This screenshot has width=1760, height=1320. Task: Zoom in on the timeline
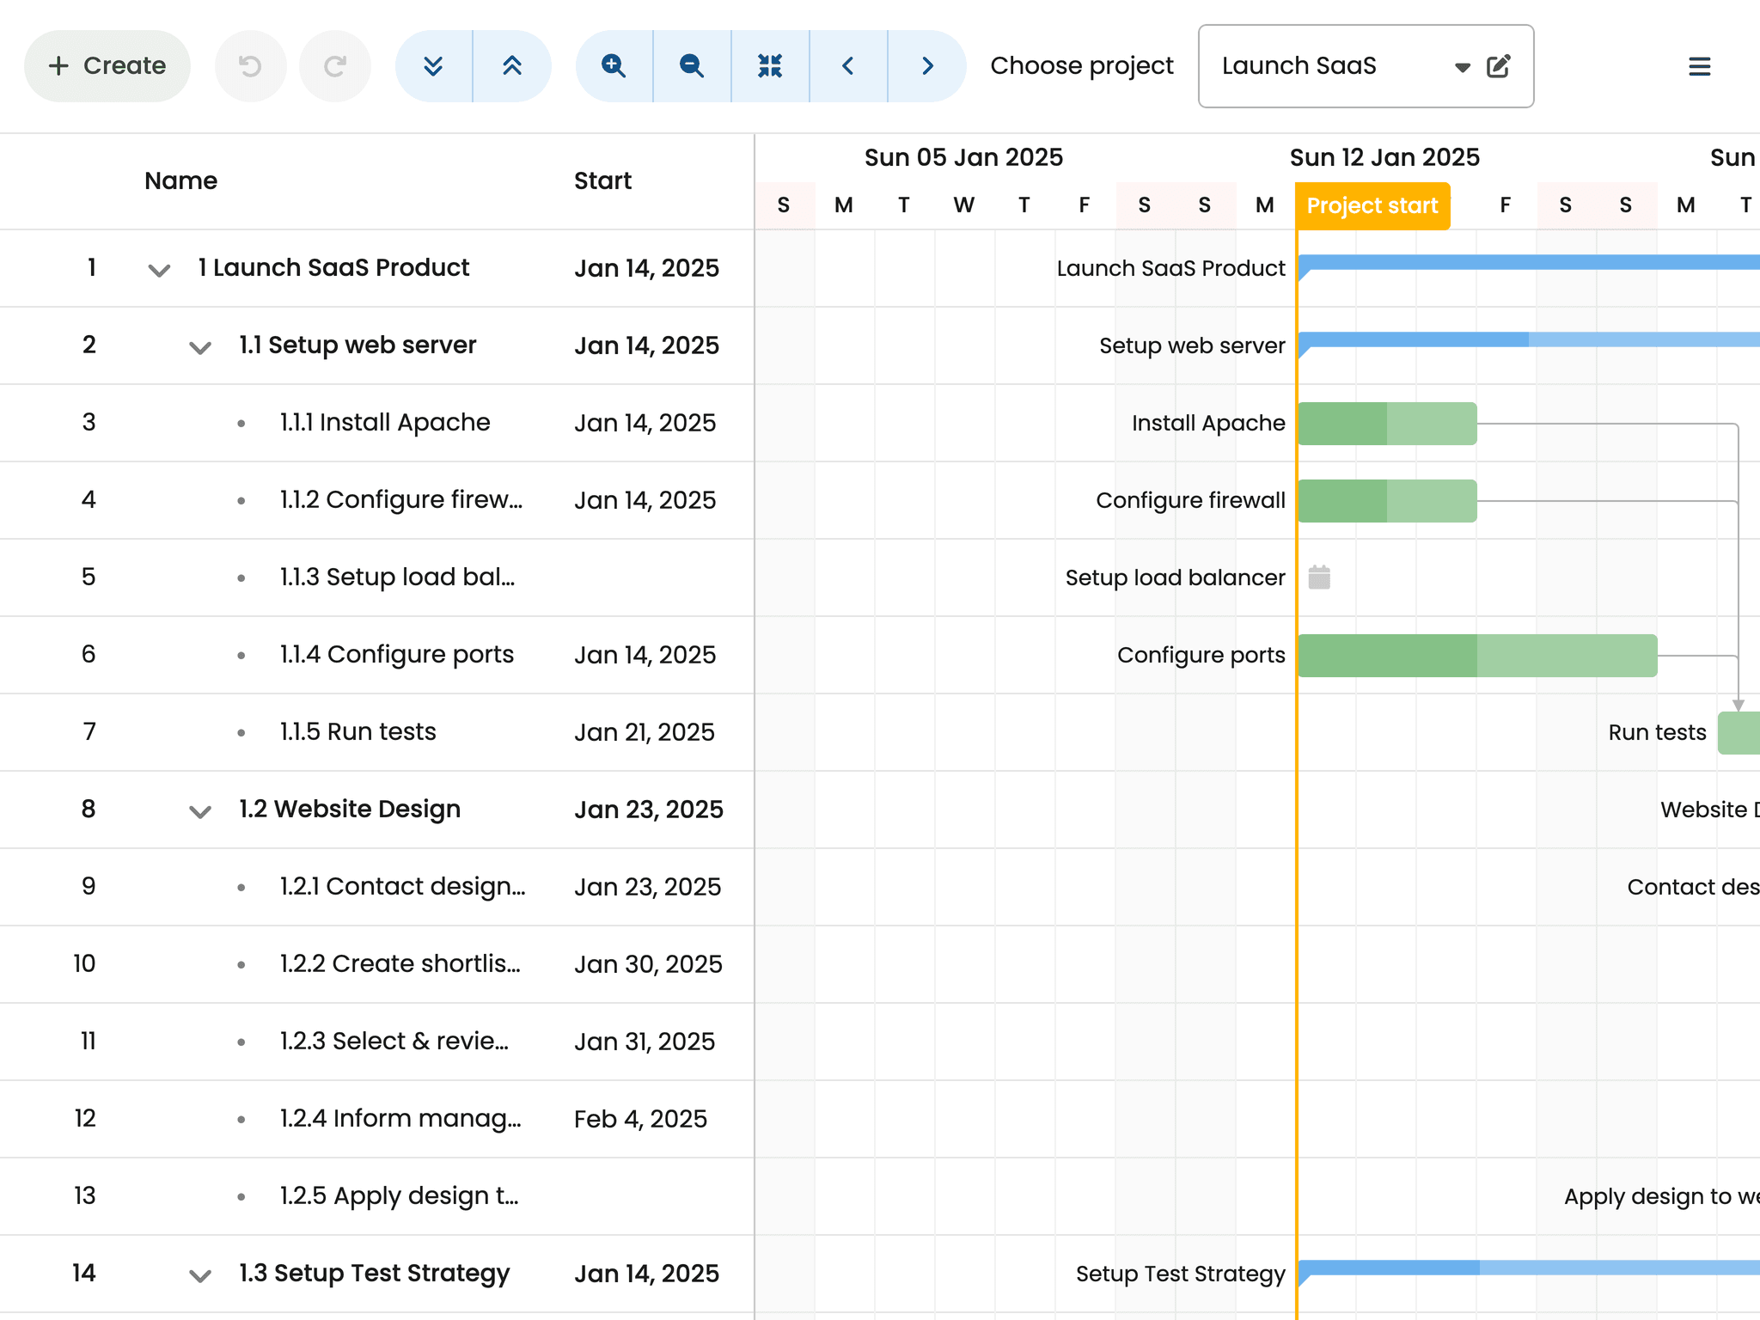coord(614,66)
